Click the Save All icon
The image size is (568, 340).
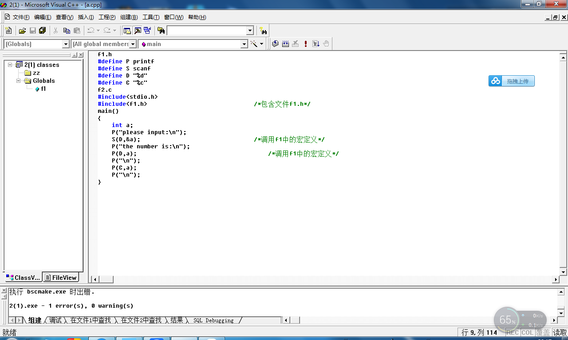click(x=43, y=31)
